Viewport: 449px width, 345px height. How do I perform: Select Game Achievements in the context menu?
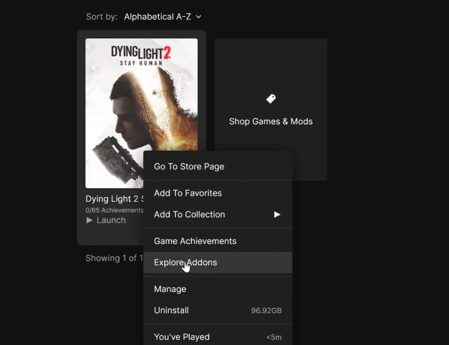218,241
